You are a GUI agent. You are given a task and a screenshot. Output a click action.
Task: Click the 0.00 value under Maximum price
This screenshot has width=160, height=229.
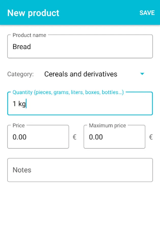pos(96,137)
